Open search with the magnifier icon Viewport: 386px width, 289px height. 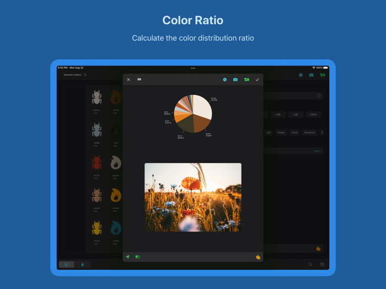[x=310, y=264]
